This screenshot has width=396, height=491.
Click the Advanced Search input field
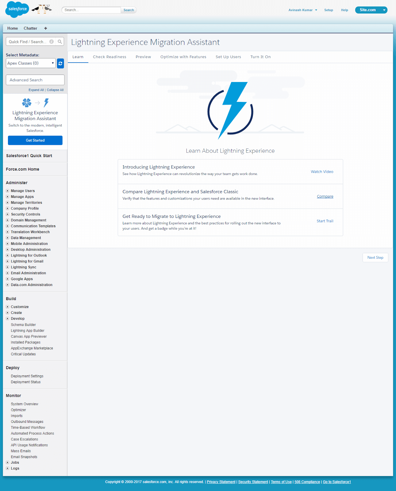tap(35, 80)
